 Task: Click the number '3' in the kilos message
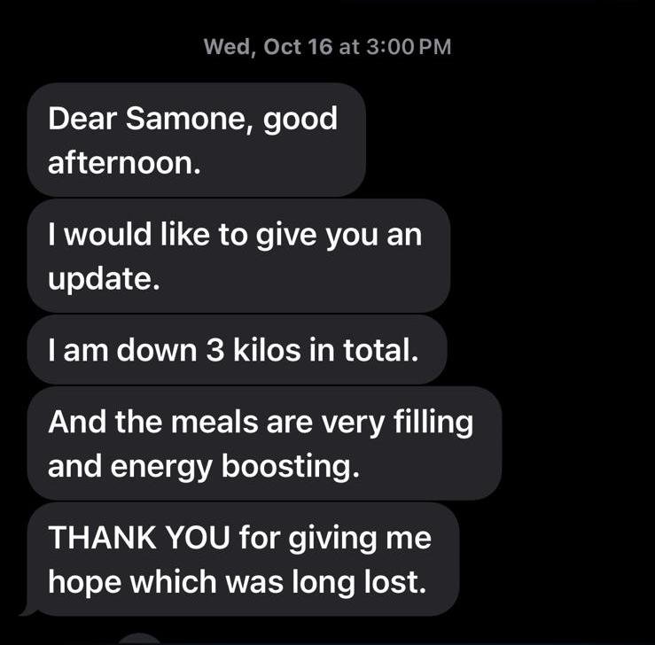coord(214,350)
